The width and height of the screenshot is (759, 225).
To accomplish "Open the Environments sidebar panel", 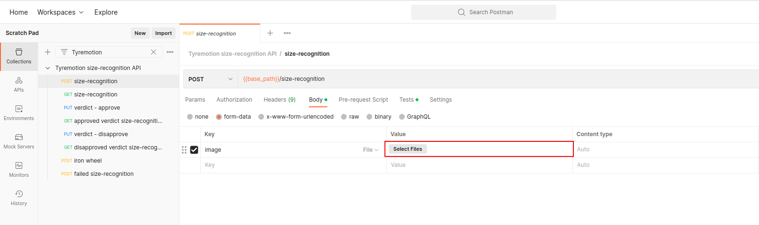I will pyautogui.click(x=19, y=113).
